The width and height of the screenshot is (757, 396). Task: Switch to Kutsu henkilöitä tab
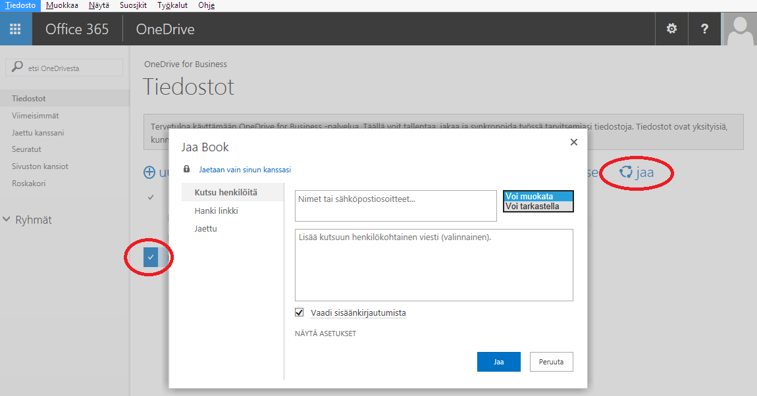[x=232, y=193]
